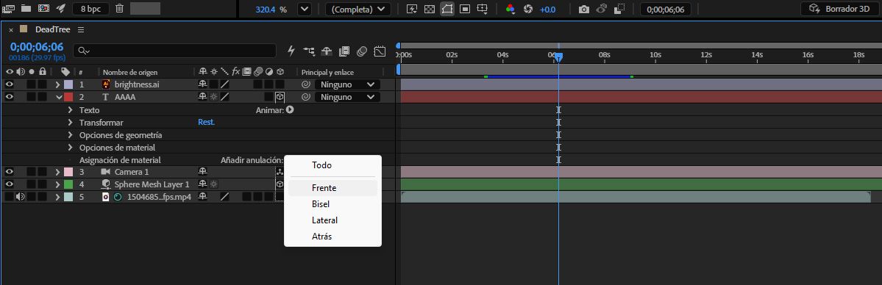
Task: Click the project folder icon in top bar
Action: click(26, 9)
